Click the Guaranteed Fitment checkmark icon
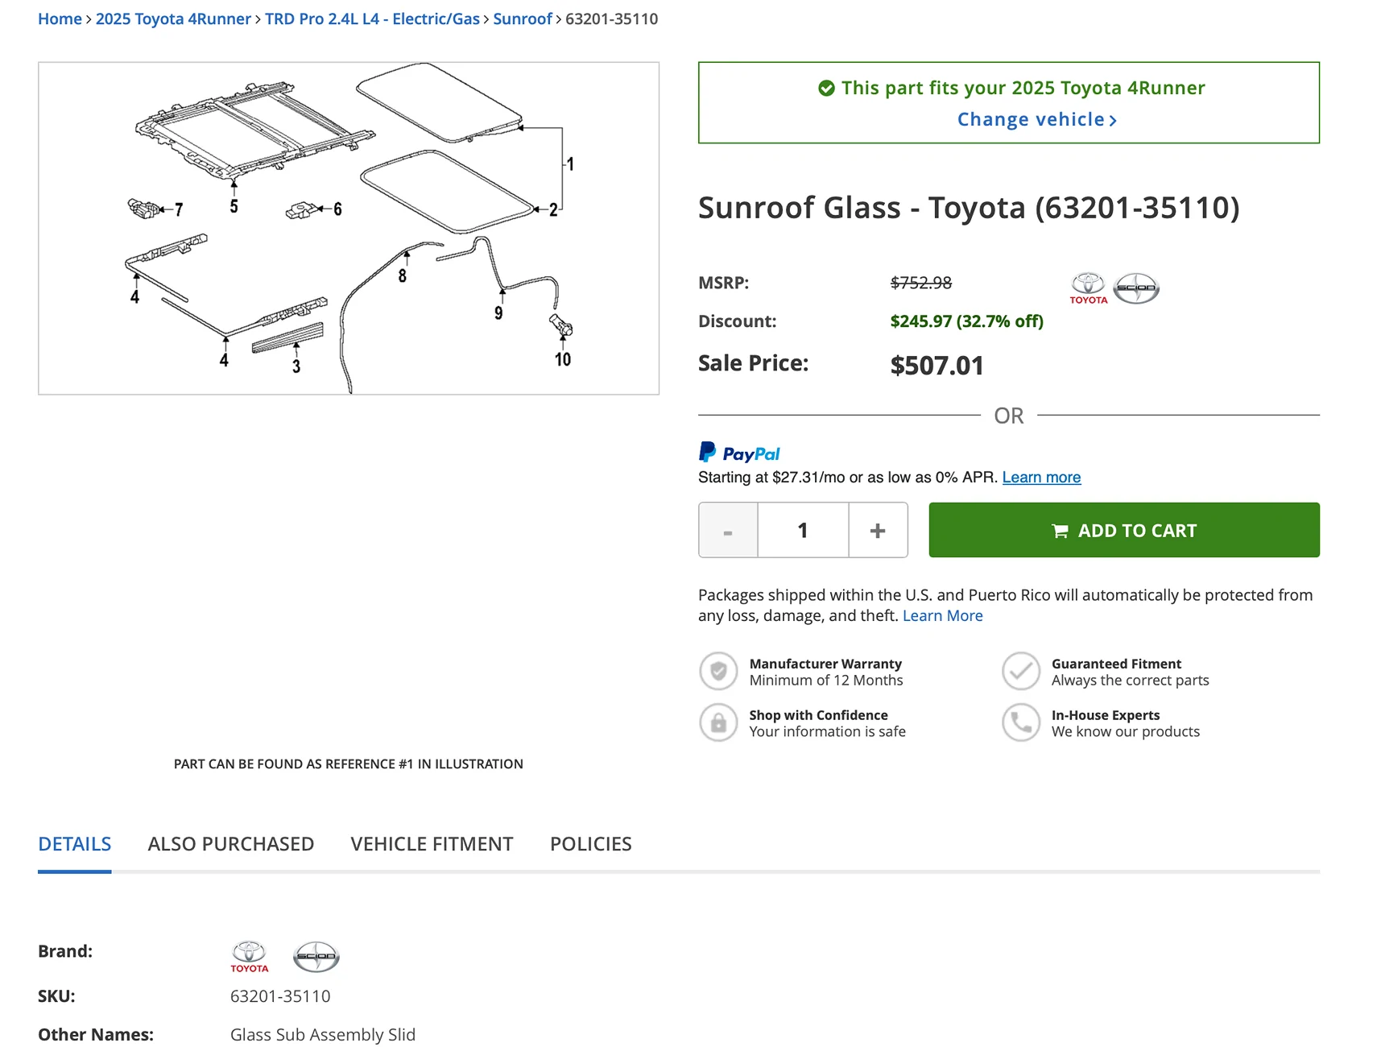 click(1021, 671)
